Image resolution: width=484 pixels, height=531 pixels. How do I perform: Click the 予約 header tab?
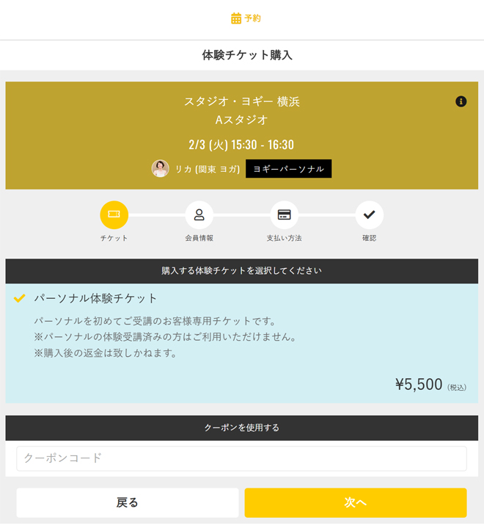[x=246, y=18]
